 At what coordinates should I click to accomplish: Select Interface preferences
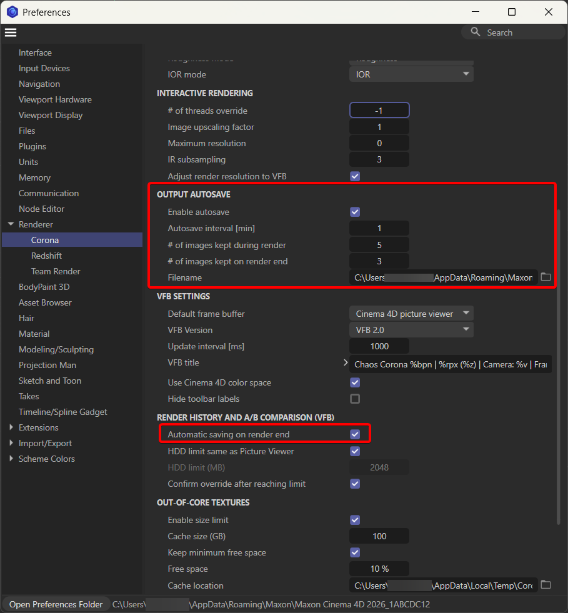[35, 52]
